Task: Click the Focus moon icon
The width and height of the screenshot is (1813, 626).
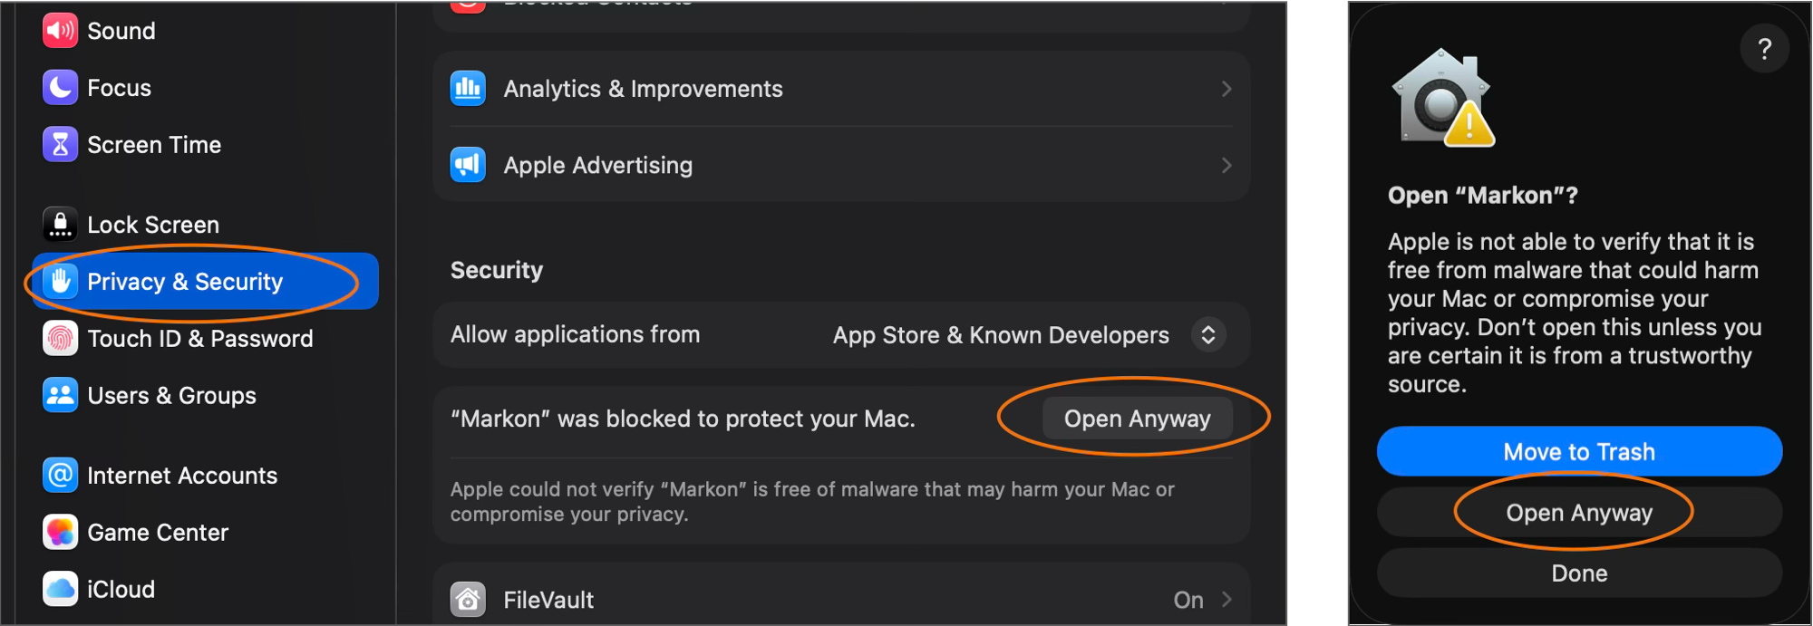Action: [60, 88]
